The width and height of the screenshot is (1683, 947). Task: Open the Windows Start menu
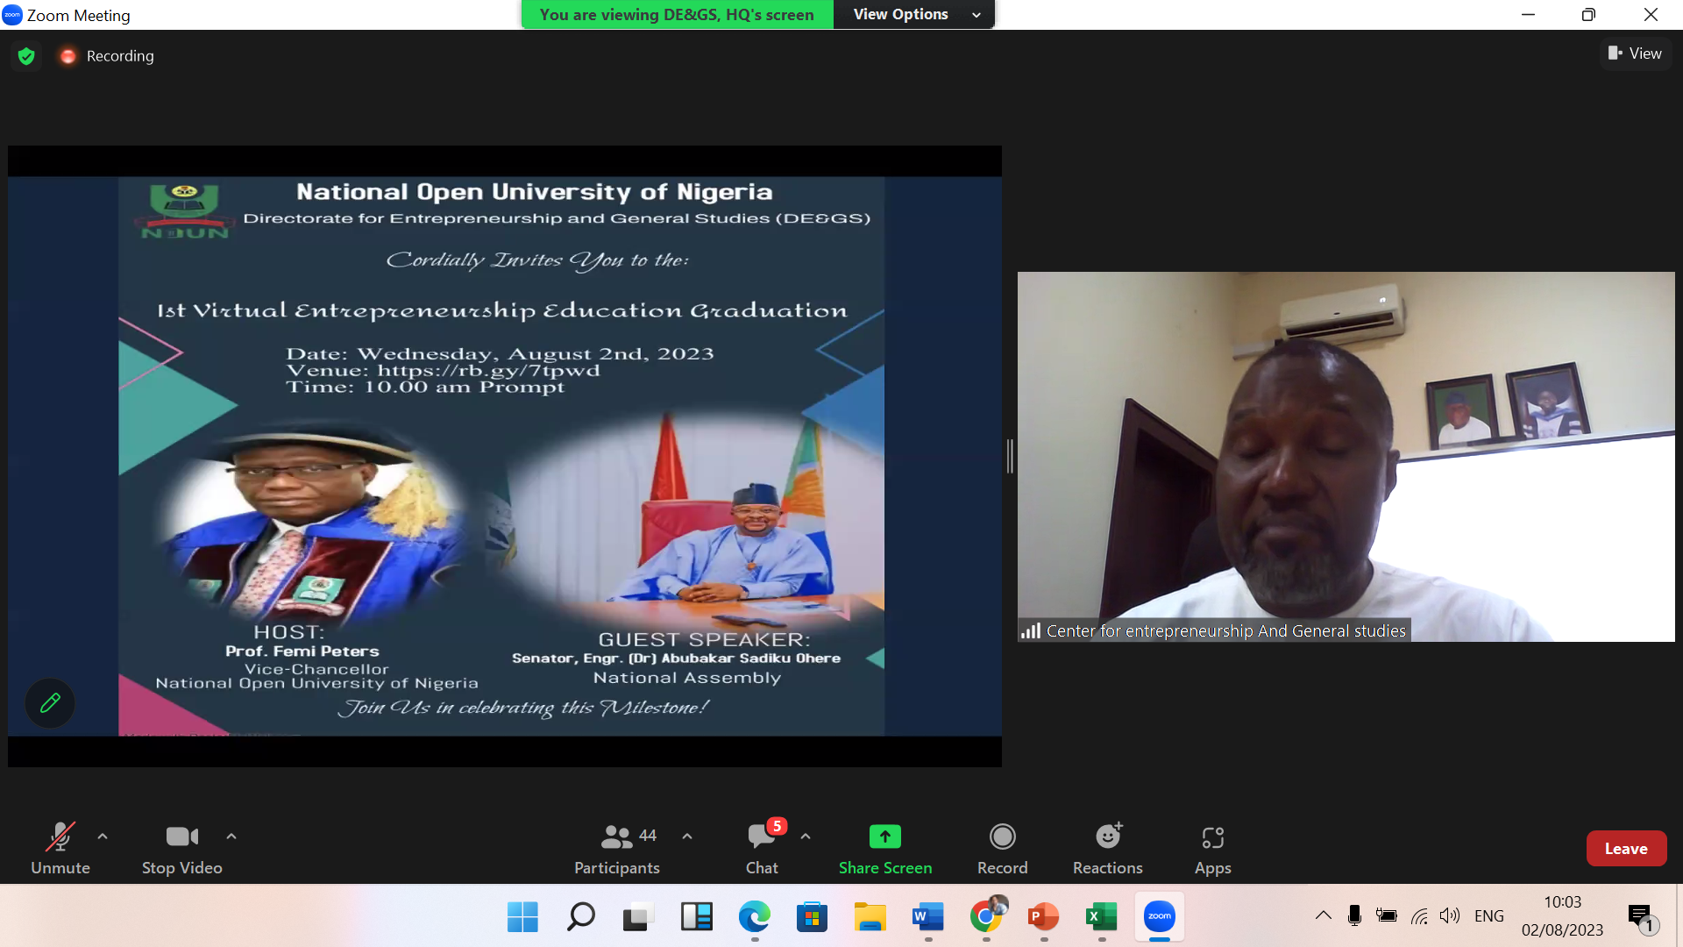522,917
